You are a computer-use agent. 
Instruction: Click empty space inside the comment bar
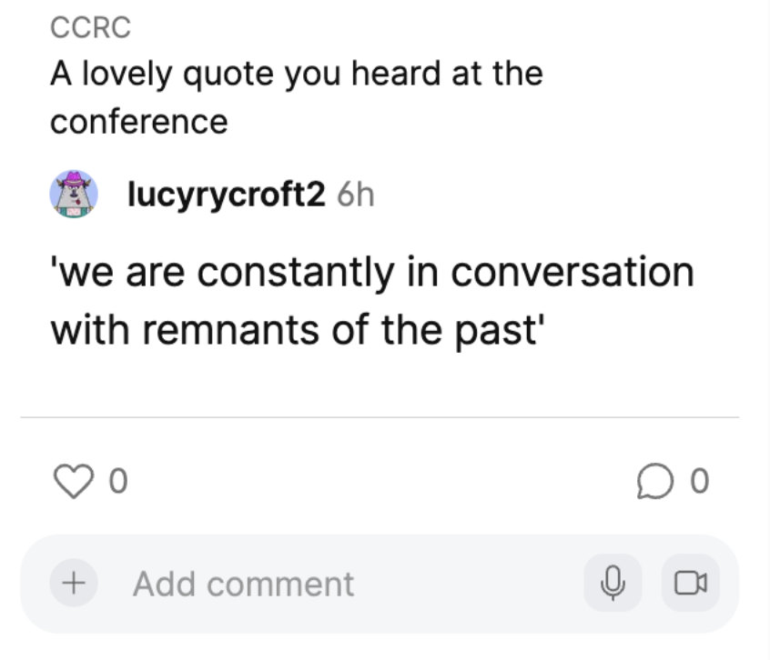[473, 584]
